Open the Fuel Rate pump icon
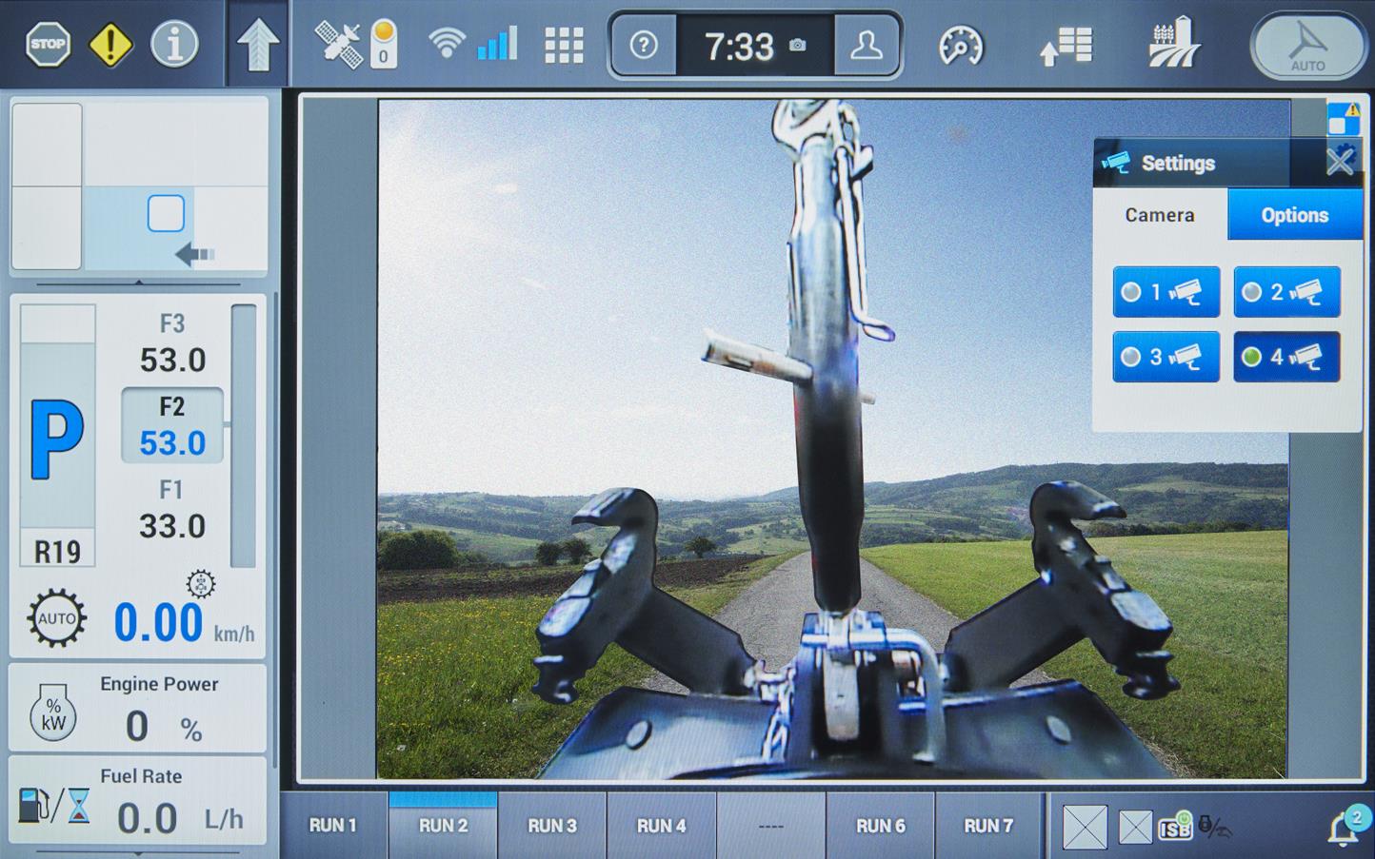 click(x=54, y=805)
